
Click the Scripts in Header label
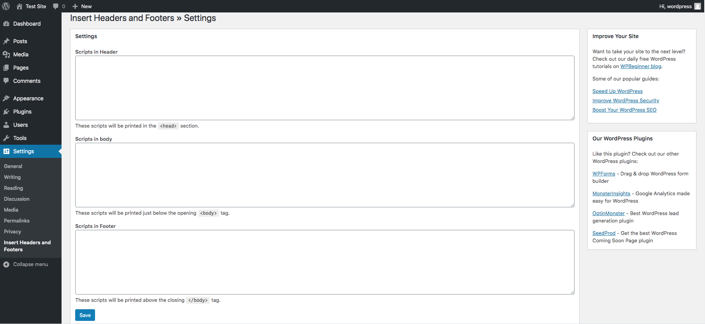click(x=96, y=52)
